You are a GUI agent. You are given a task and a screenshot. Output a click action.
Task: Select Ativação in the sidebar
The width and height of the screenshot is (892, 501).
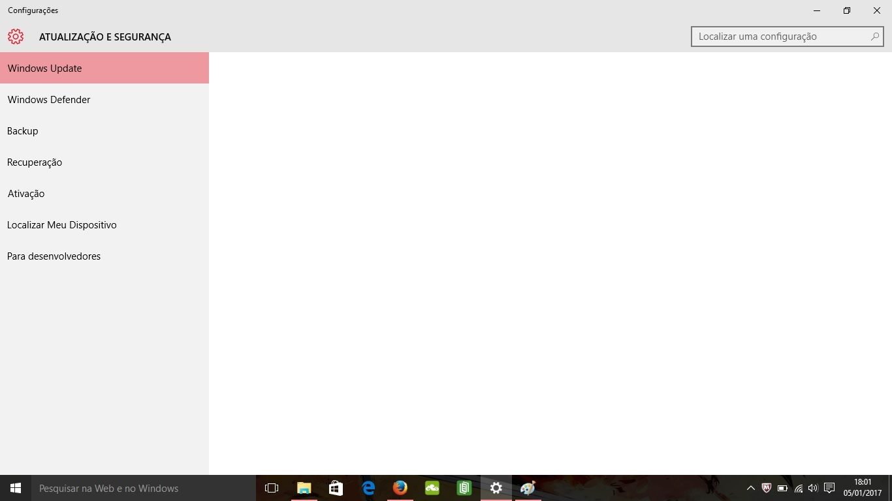[104, 193]
